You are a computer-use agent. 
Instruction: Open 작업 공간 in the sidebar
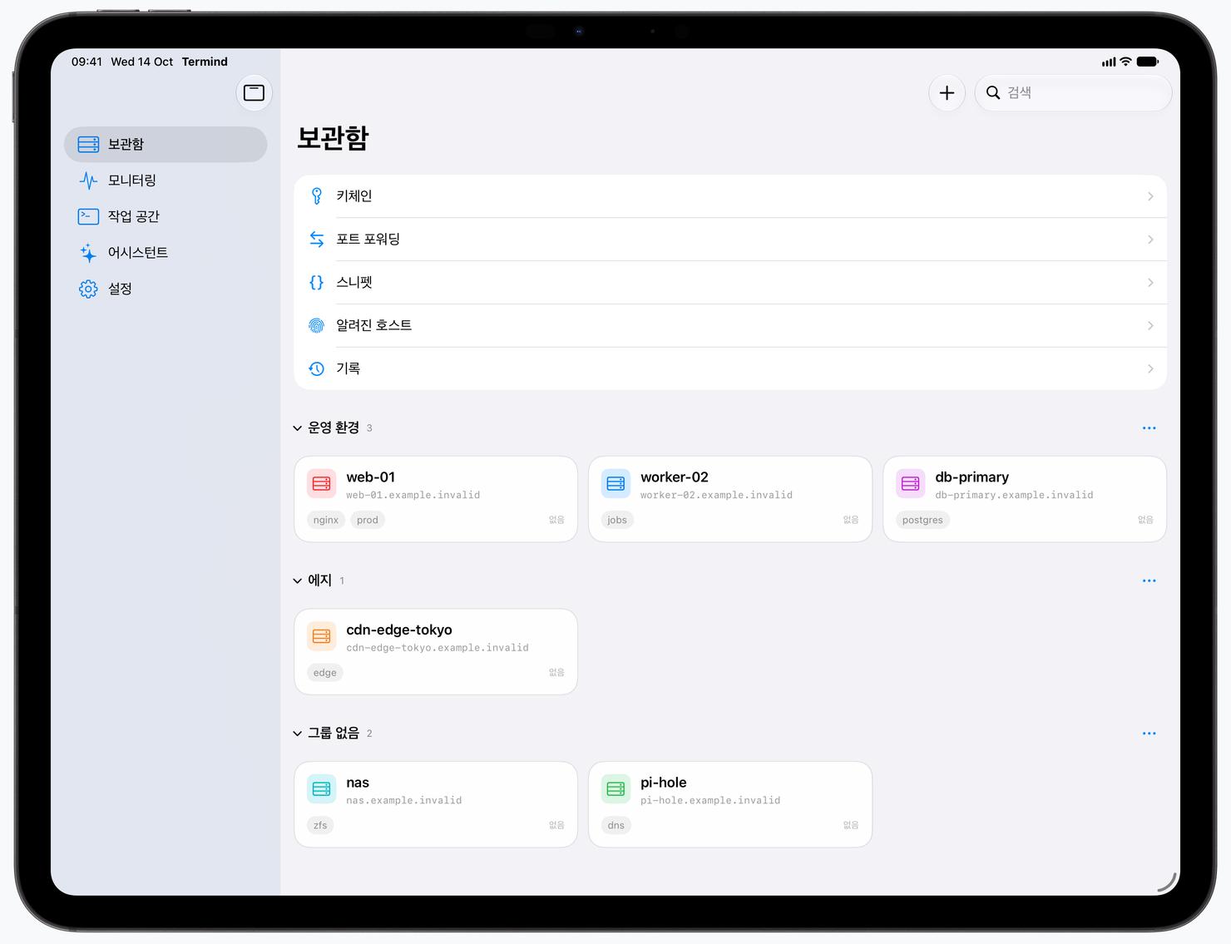166,216
